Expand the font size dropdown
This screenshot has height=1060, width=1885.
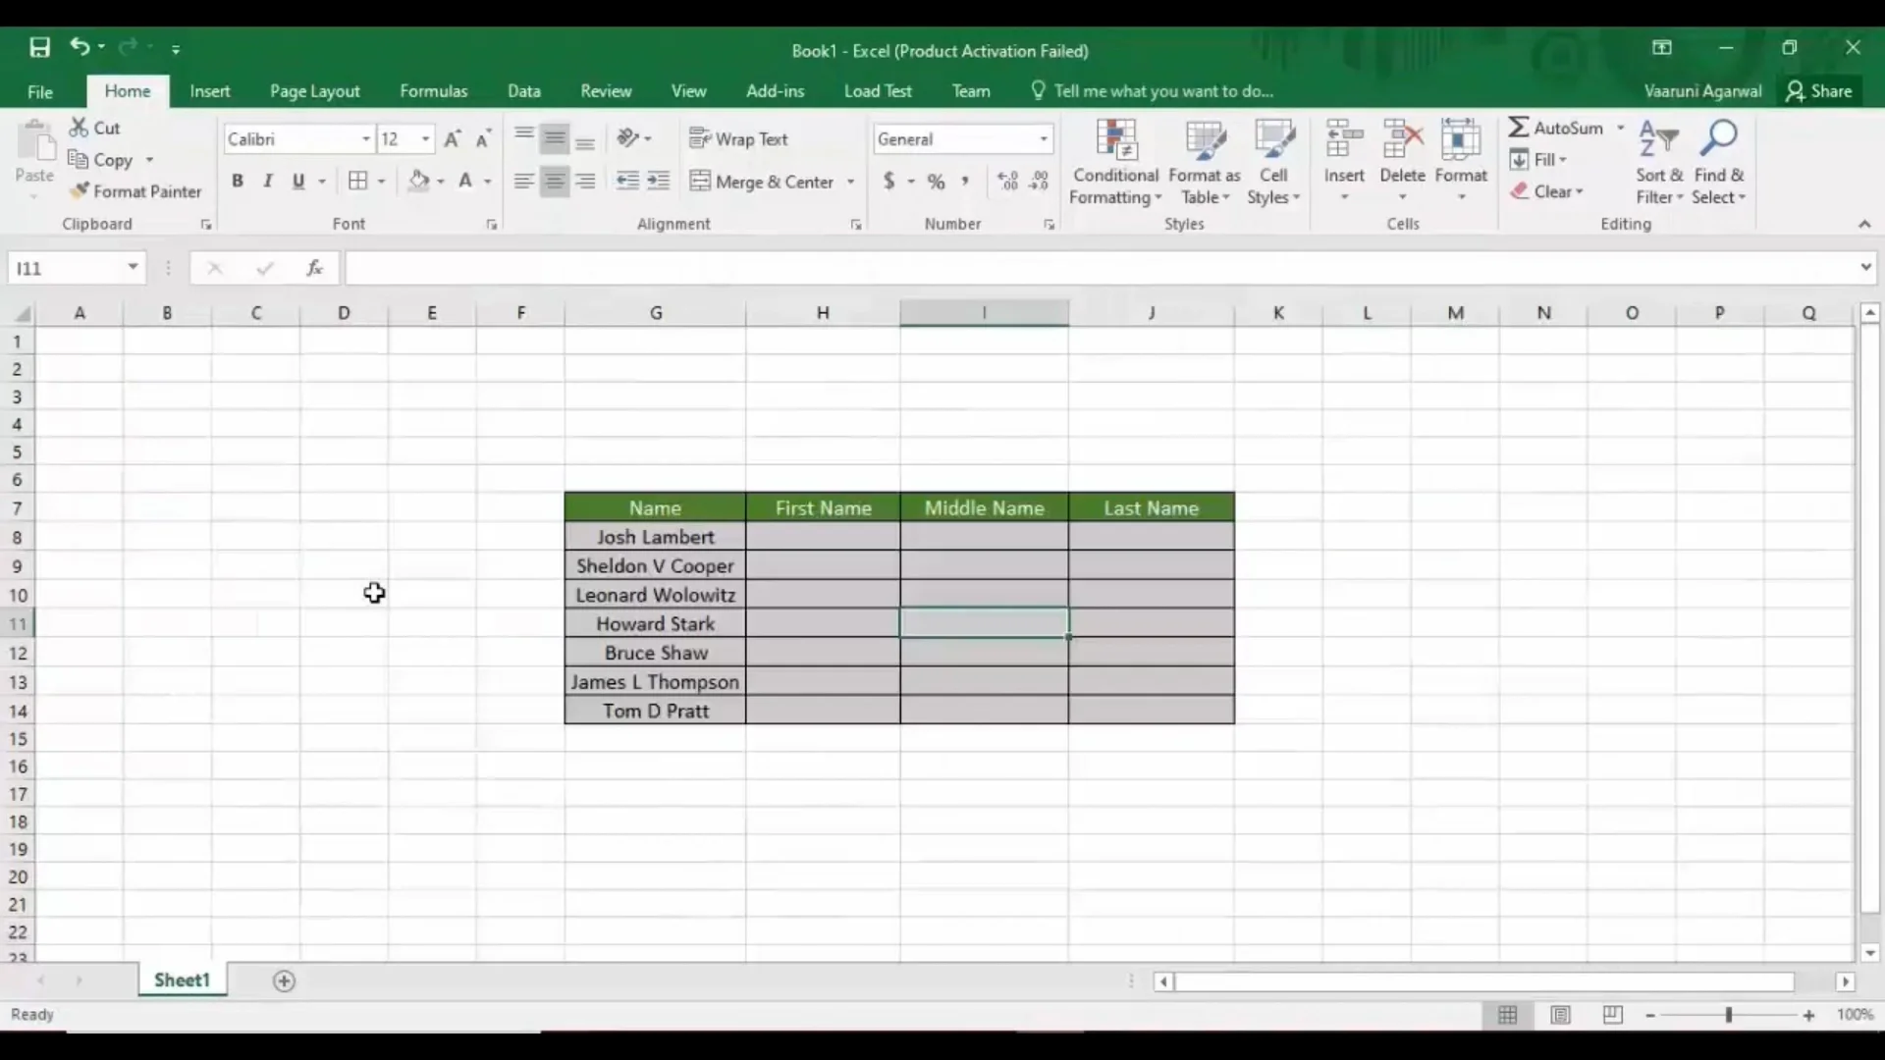click(x=424, y=138)
